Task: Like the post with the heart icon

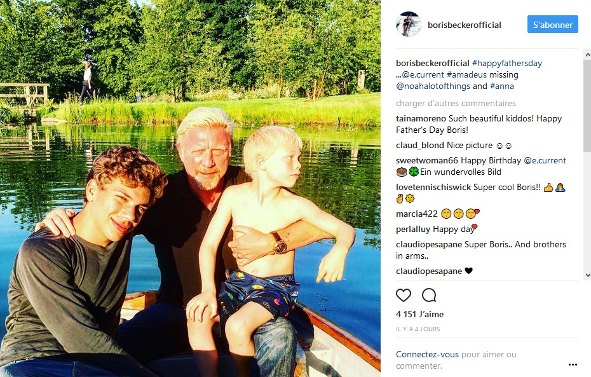Action: (x=404, y=295)
